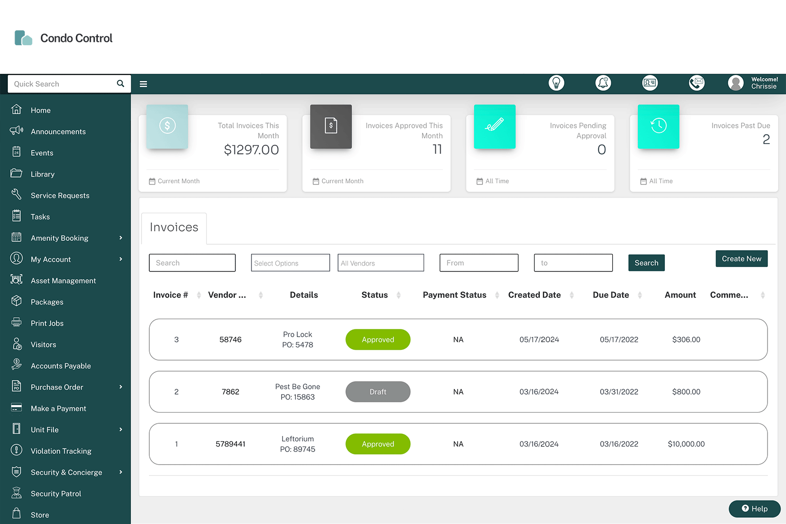Click the lightbulb ideas icon in the header
Screen dimensions: 786x524
coord(556,83)
